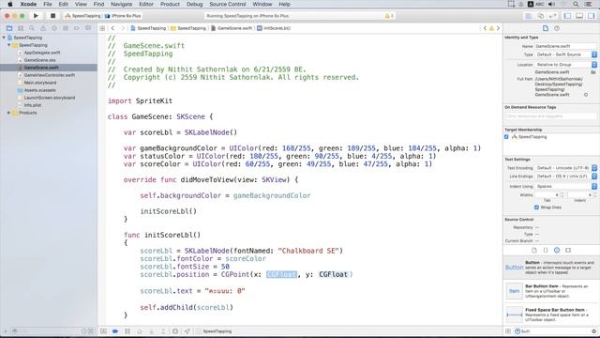Open the Debug navigator icon

pyautogui.click(x=66, y=28)
